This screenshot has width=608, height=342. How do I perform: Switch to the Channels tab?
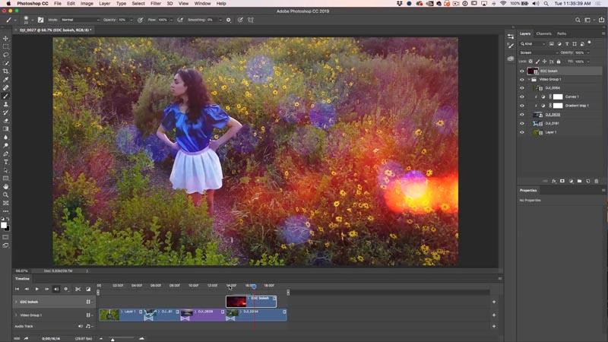pyautogui.click(x=543, y=33)
